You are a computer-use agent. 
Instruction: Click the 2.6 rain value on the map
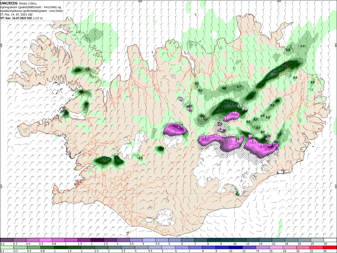117,158
